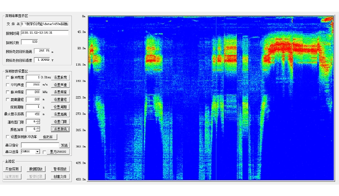Send the serial command with 发送
This screenshot has height=196, width=339.
coord(64,145)
